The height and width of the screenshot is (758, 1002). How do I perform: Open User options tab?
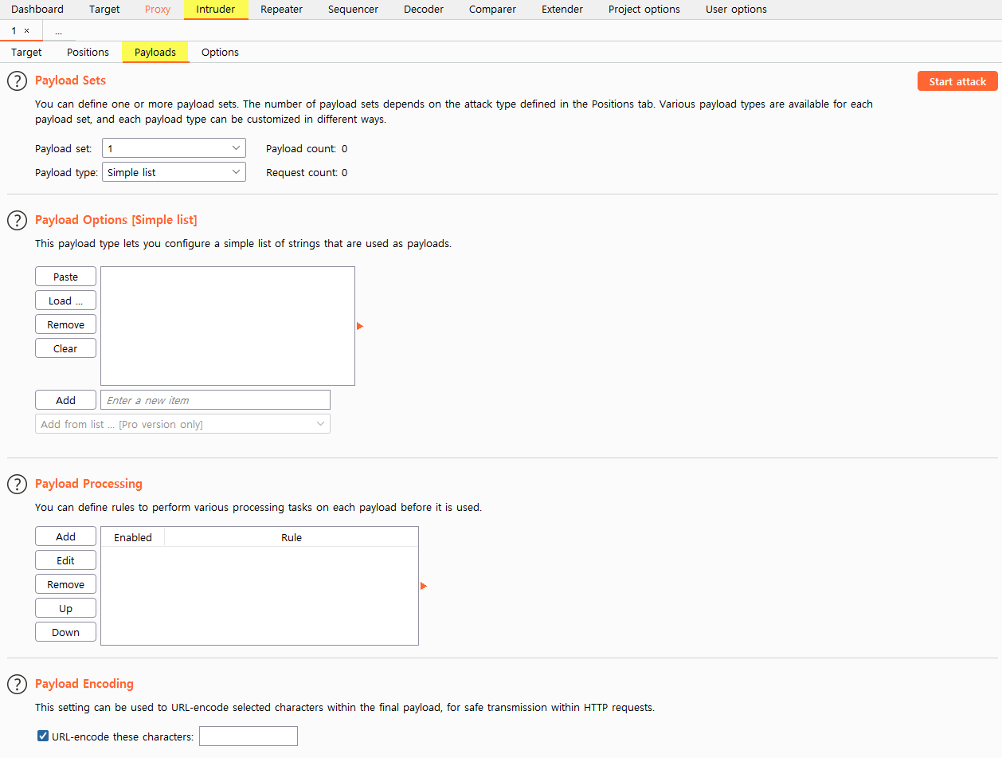[x=737, y=10]
